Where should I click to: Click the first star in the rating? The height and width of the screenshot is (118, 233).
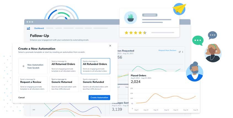(127, 33)
